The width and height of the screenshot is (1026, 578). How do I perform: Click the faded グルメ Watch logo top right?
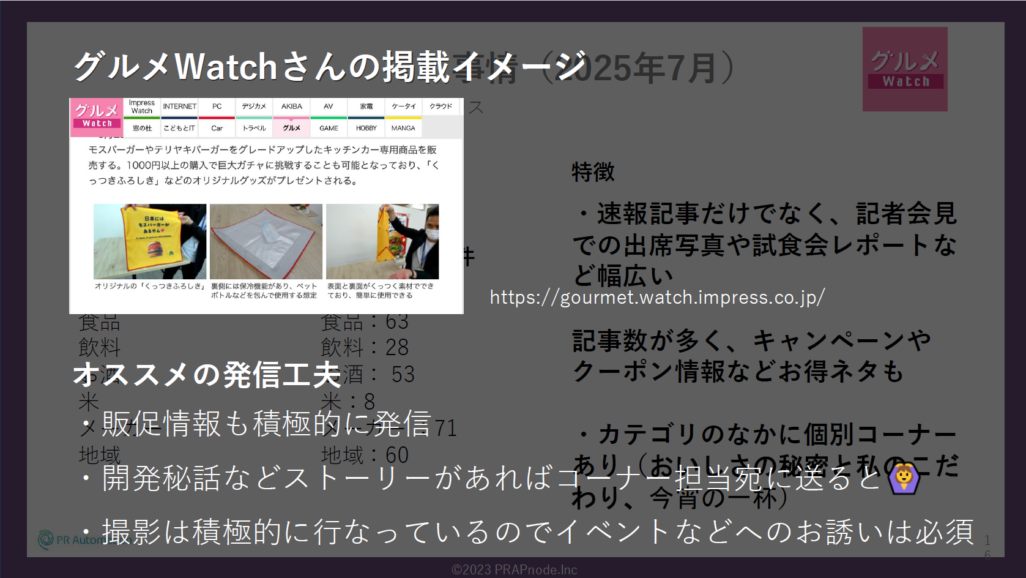point(905,69)
